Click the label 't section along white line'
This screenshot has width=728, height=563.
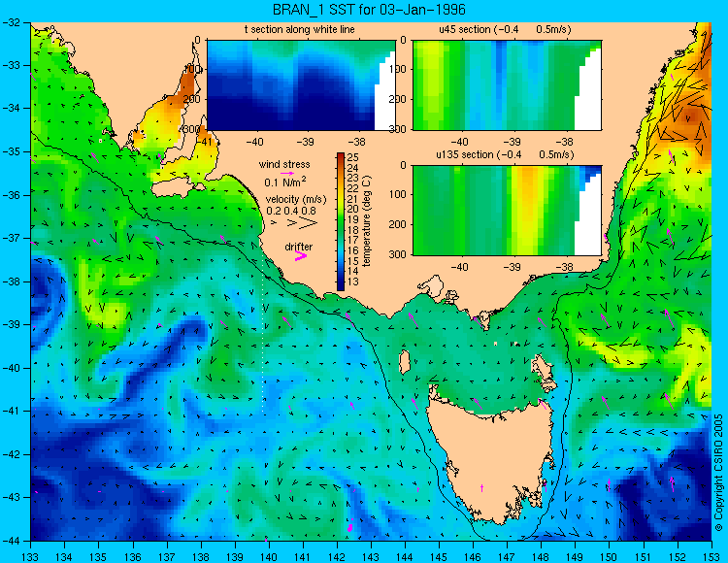300,30
